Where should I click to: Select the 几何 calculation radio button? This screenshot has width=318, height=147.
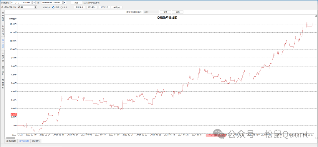pos(53,7)
